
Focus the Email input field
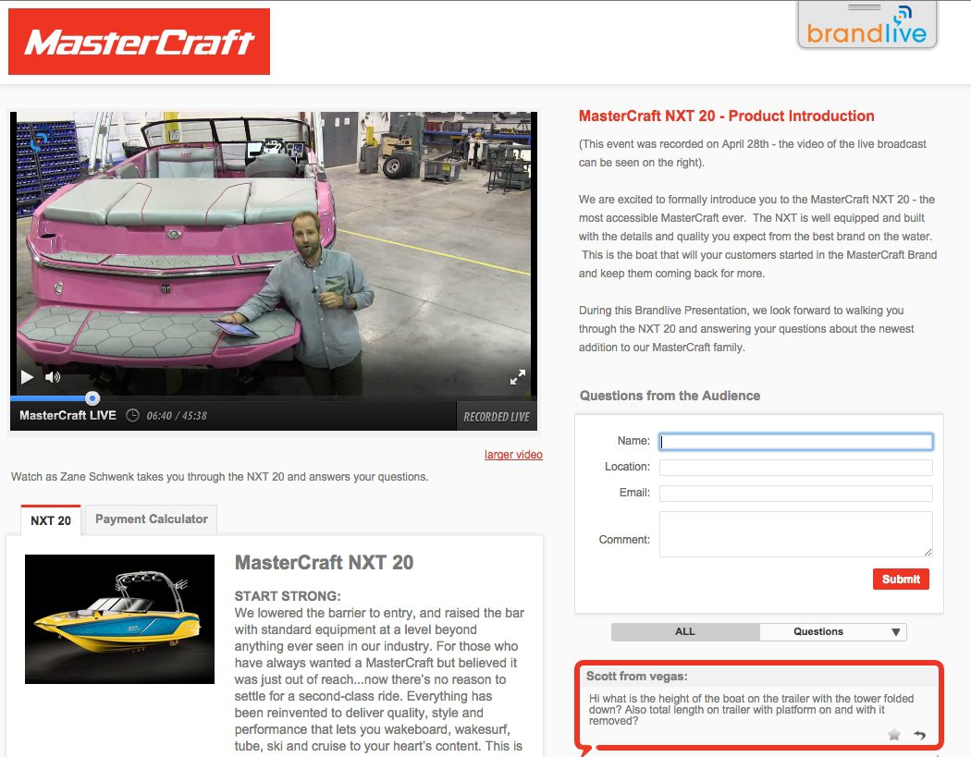[x=795, y=494]
